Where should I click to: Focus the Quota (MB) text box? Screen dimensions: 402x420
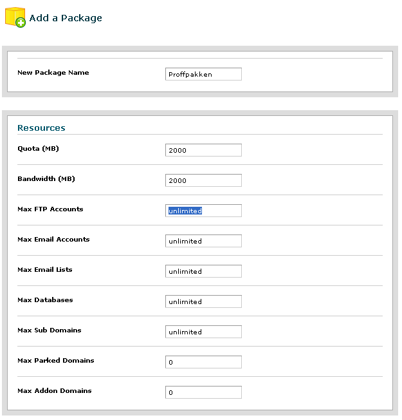pos(203,150)
